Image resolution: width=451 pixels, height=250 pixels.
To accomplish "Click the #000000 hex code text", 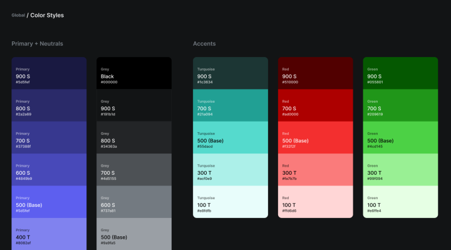I will [109, 82].
